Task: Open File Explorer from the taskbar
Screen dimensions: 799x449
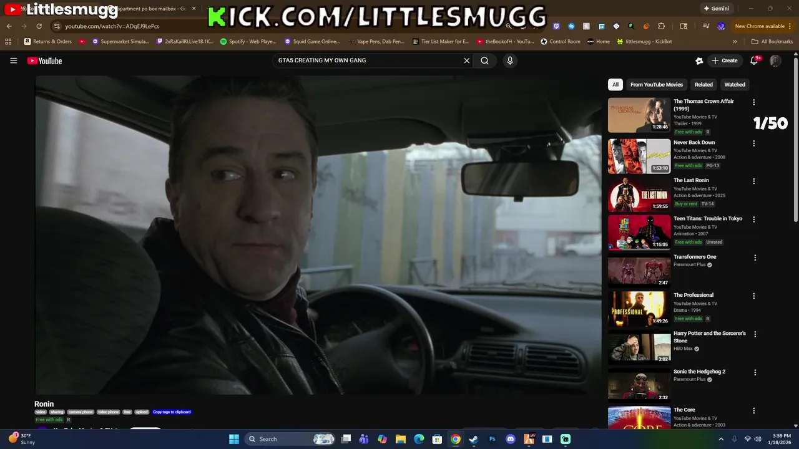Action: pos(401,439)
